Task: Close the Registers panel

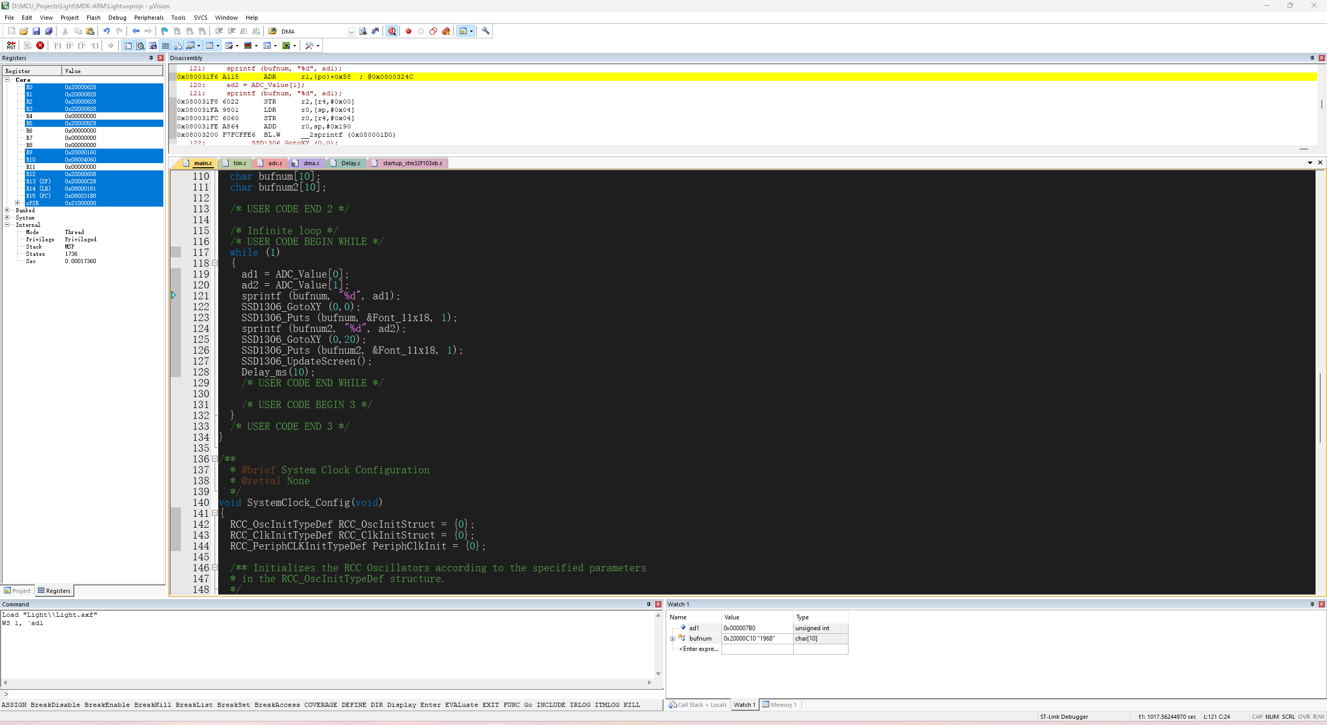Action: (161, 58)
